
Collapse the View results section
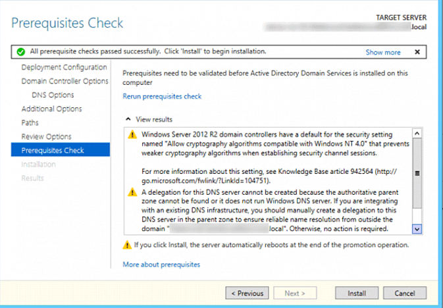pos(128,120)
